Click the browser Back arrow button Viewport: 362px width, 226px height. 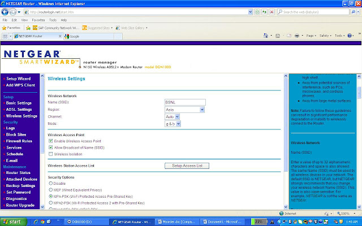pos(5,12)
